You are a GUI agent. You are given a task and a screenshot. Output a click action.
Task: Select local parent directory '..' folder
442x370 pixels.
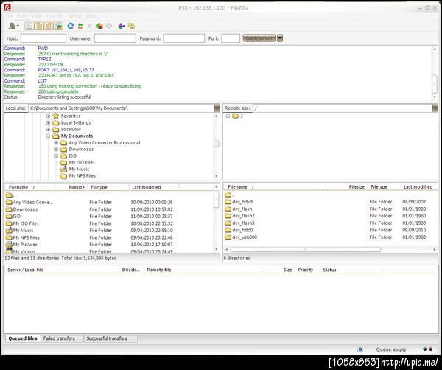[11, 195]
